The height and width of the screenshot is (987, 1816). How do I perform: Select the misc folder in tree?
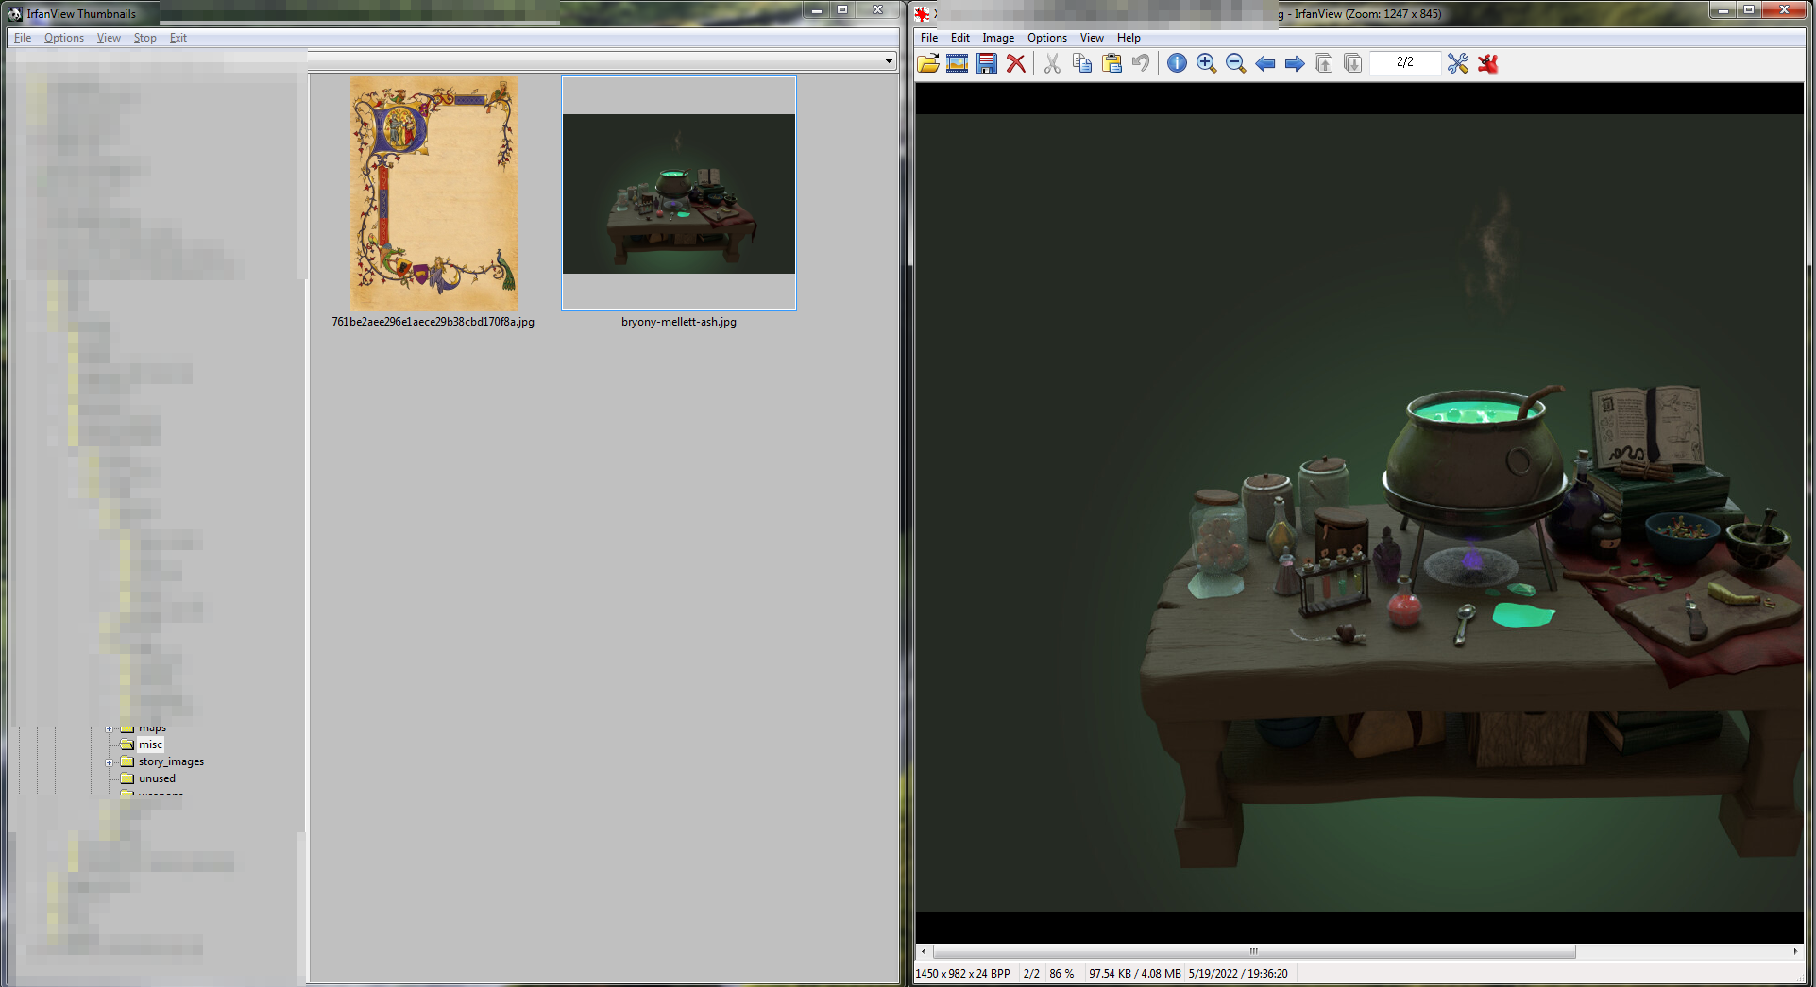coord(150,744)
